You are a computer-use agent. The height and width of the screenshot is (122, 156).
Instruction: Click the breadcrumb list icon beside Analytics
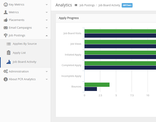pos(76,5)
